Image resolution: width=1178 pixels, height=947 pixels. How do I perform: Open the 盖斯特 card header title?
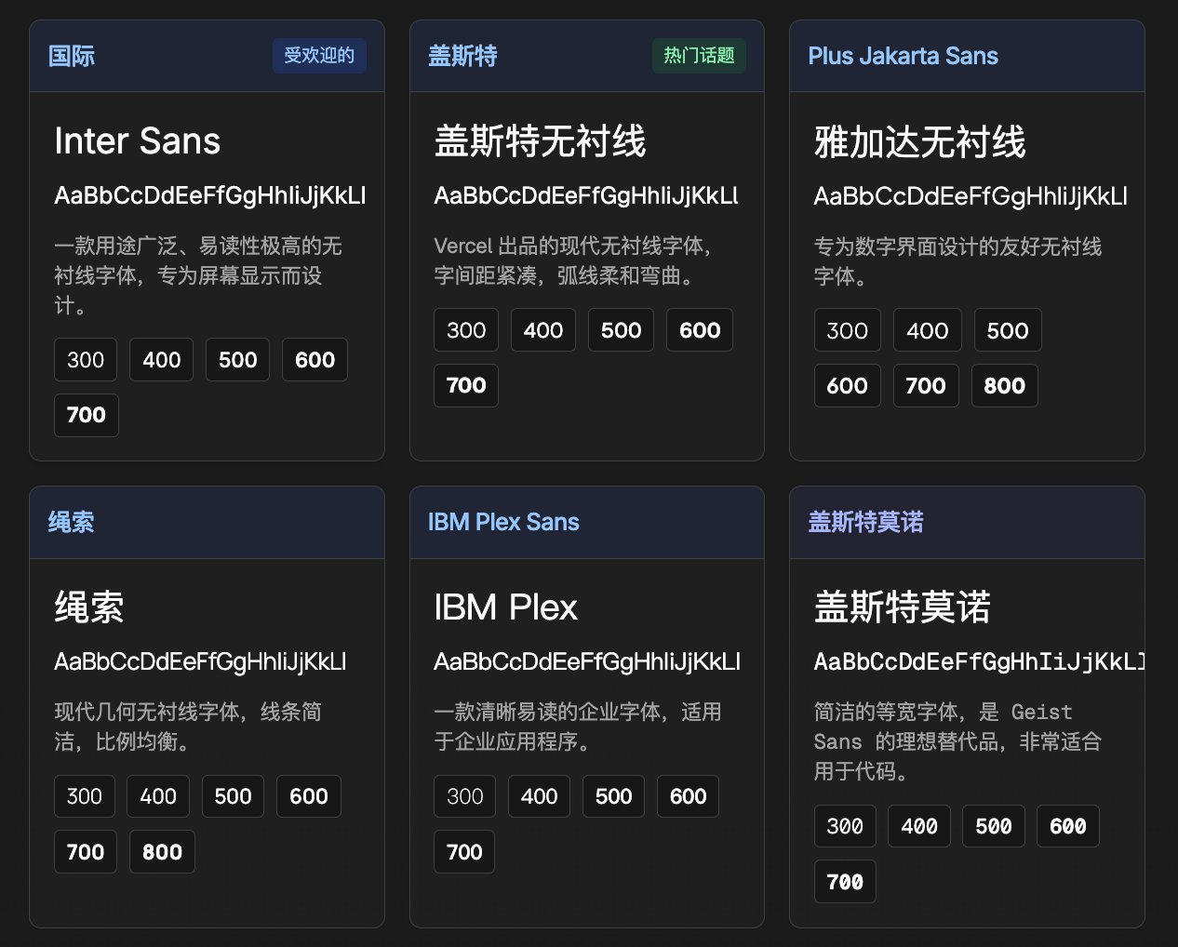click(x=462, y=56)
